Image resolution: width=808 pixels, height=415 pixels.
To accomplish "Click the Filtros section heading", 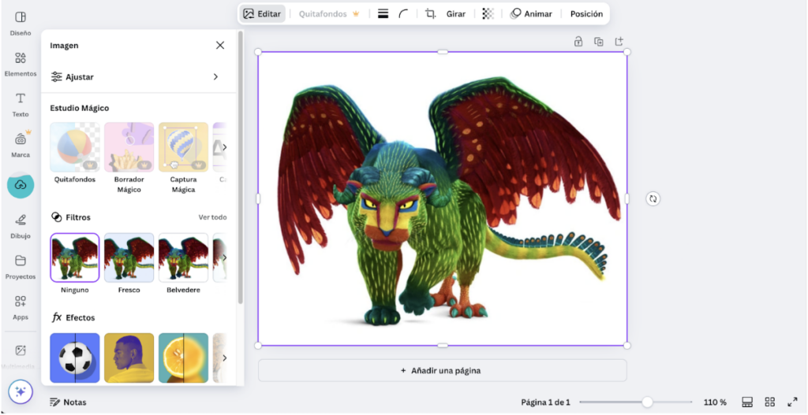I will pos(70,217).
